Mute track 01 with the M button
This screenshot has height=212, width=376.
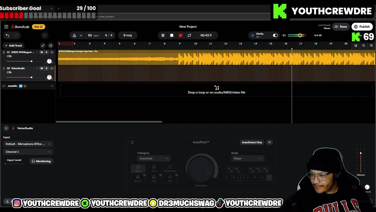coord(42,52)
